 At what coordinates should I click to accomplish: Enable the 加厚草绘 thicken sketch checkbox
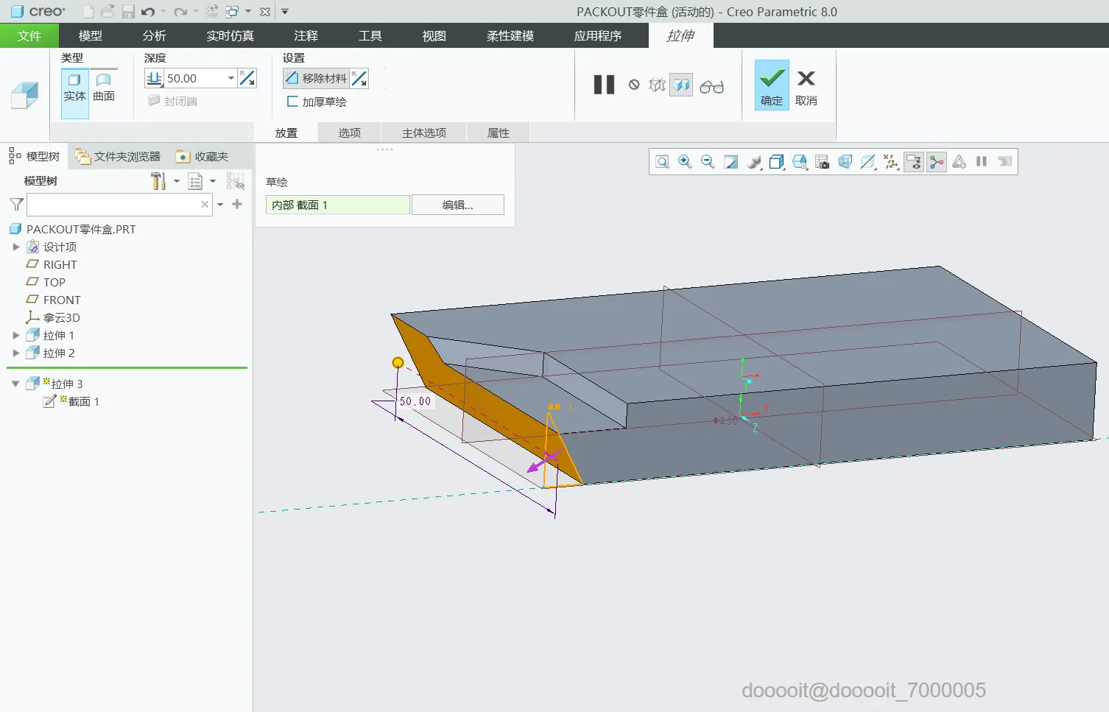coord(293,102)
